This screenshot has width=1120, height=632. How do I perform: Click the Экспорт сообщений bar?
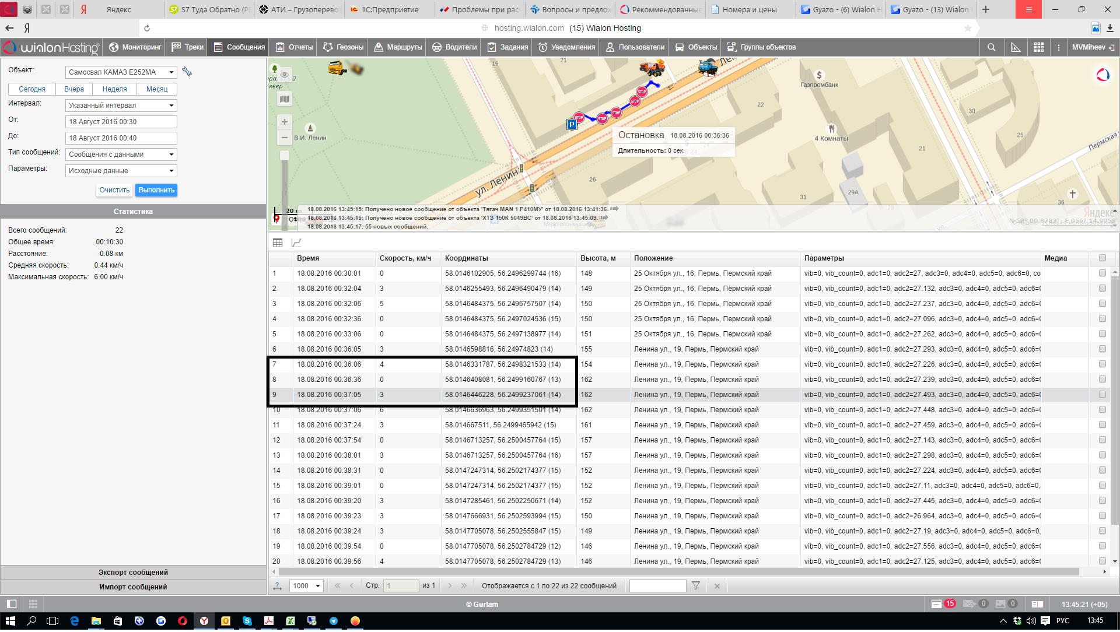[x=133, y=573]
